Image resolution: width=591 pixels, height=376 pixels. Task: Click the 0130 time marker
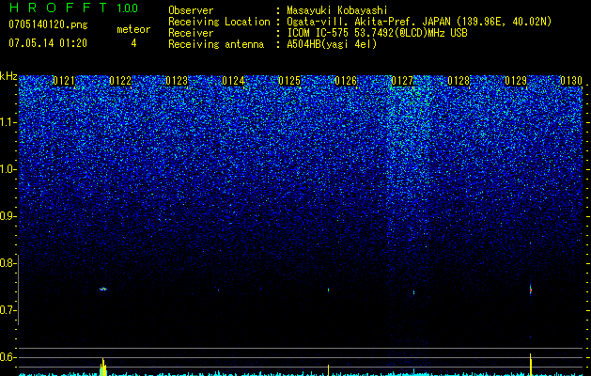(x=571, y=81)
